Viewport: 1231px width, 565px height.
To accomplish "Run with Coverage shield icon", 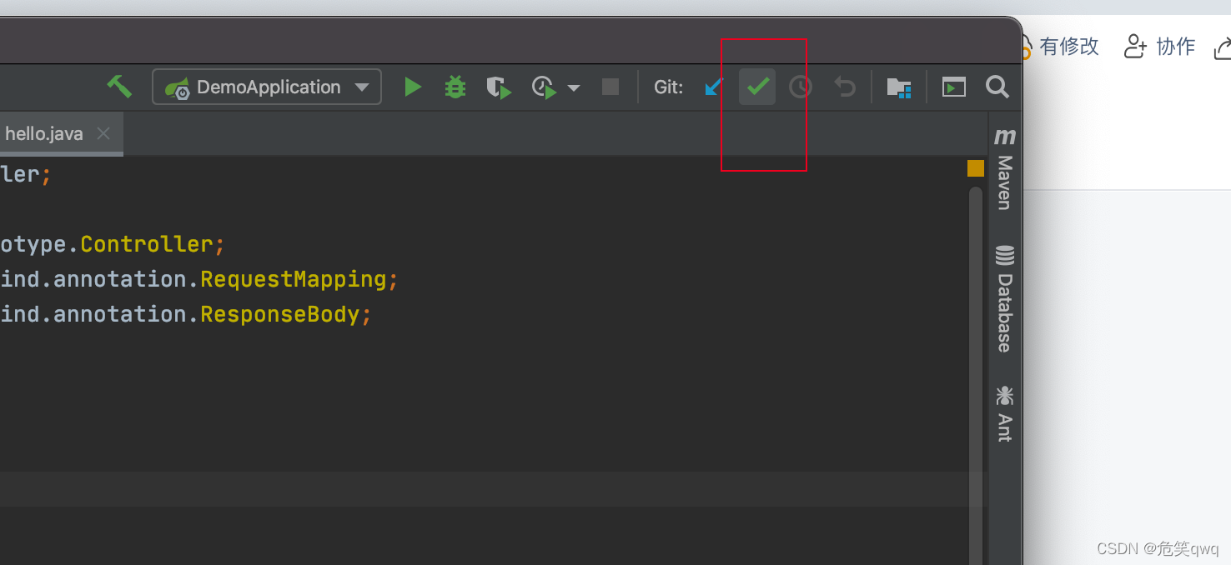I will [499, 87].
